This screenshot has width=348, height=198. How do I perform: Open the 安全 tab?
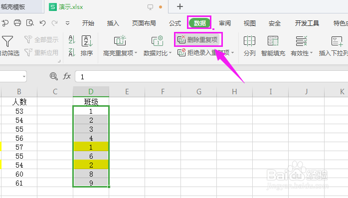click(275, 23)
